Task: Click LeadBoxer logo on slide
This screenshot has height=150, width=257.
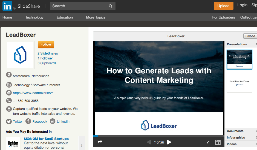Action: coord(159,125)
